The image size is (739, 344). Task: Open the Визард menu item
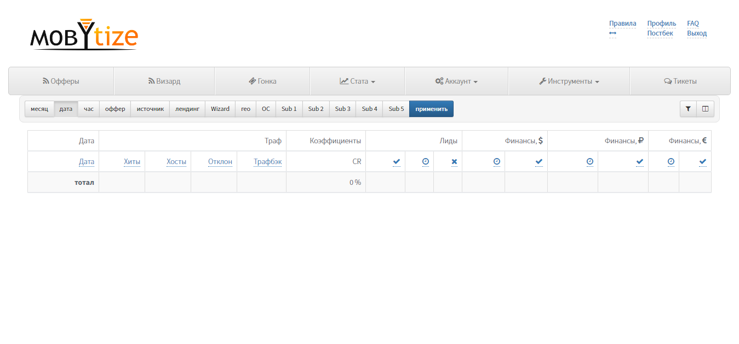tap(164, 81)
